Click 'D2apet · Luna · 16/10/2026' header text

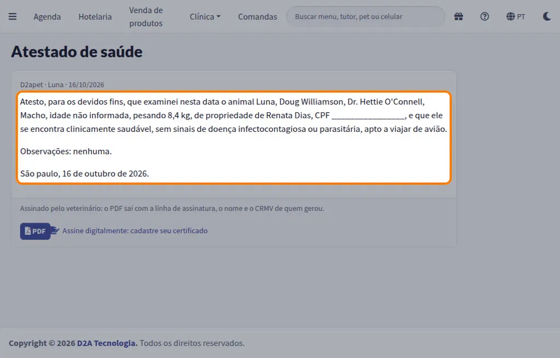coord(62,85)
